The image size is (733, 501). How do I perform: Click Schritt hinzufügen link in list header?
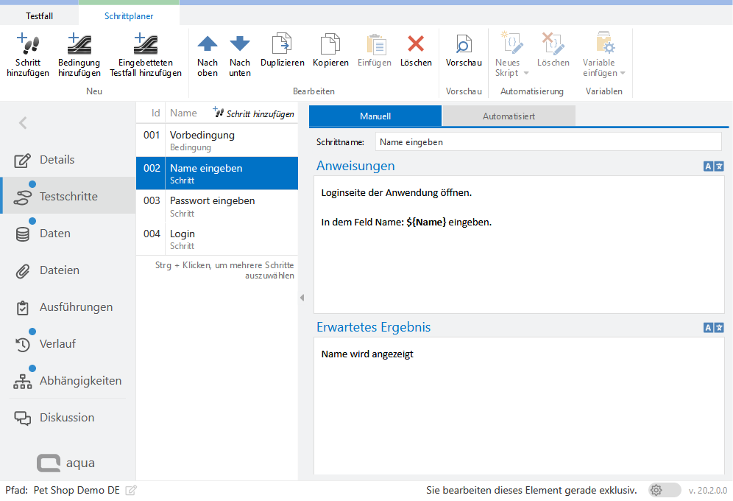[254, 113]
